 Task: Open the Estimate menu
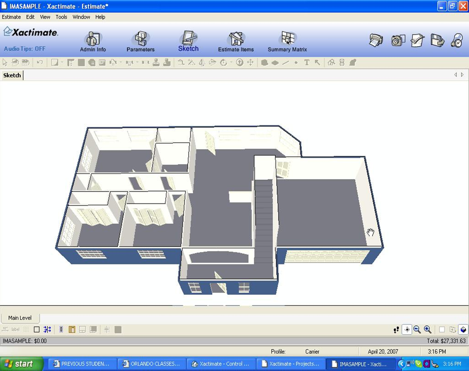[x=11, y=17]
